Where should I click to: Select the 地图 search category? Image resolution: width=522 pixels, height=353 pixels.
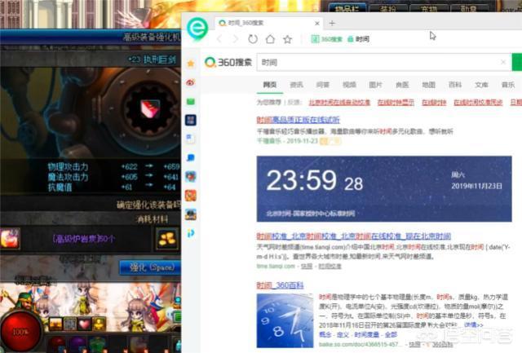pyautogui.click(x=428, y=85)
